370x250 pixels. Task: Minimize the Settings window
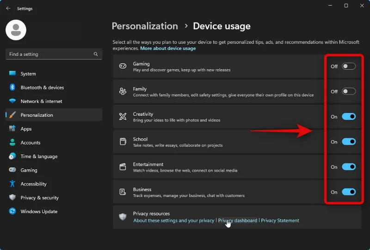(330, 6)
